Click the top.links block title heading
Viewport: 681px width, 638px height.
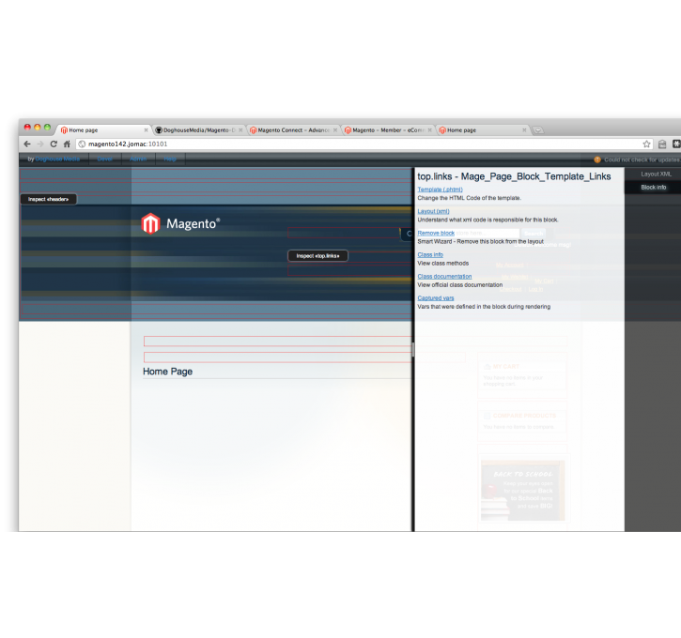click(514, 176)
